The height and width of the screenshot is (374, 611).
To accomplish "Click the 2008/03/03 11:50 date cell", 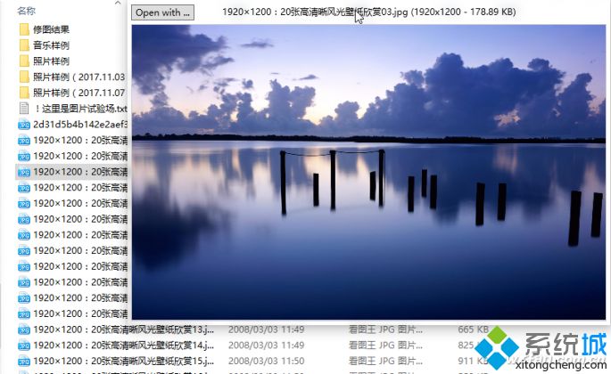I will (x=266, y=362).
